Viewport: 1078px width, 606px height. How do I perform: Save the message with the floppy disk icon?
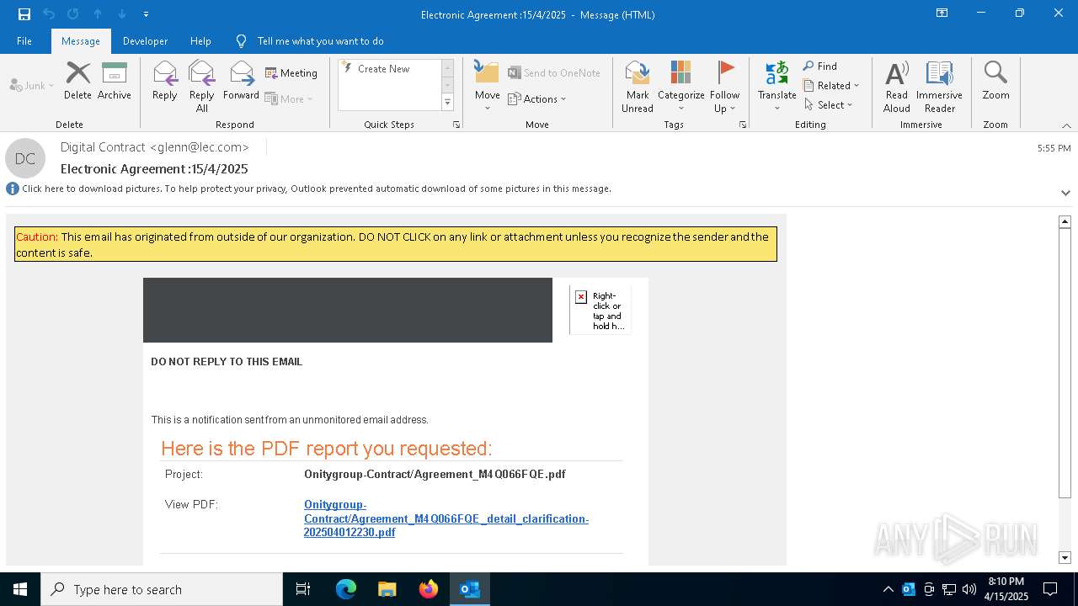pyautogui.click(x=24, y=14)
